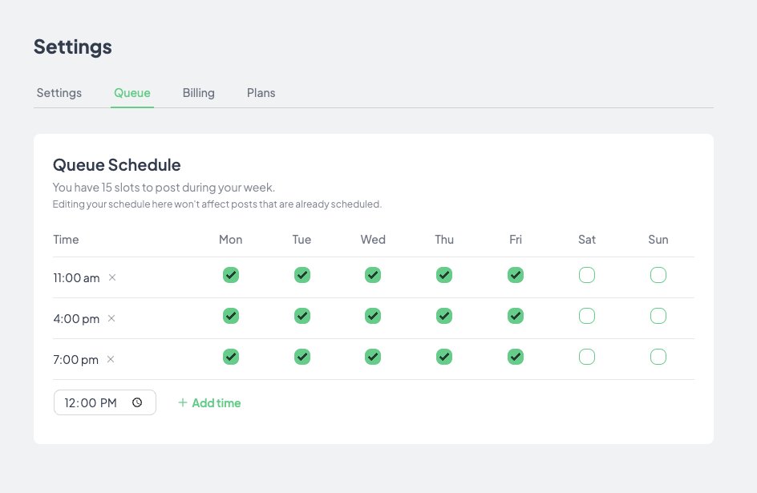Delete the 7:00 pm time row

click(x=111, y=359)
